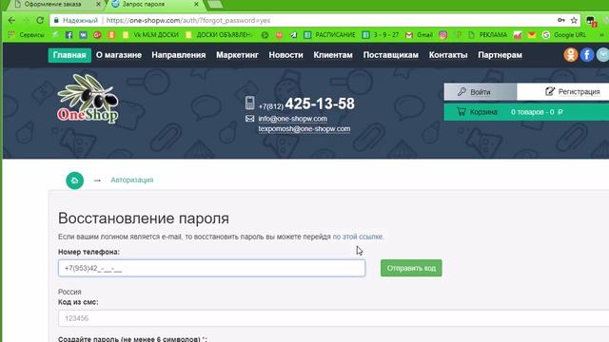Open the 3 - 9 - 27 spreadsheet bookmark
The height and width of the screenshot is (342, 609).
point(381,35)
